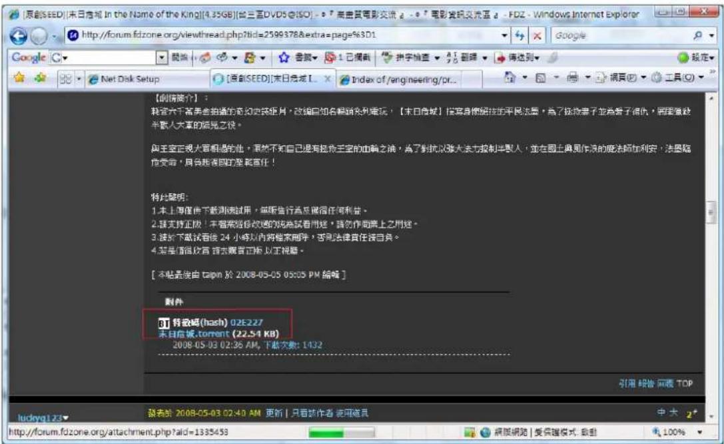This screenshot has width=724, height=444.
Task: Click the Print icon in command bar
Action: click(x=573, y=77)
